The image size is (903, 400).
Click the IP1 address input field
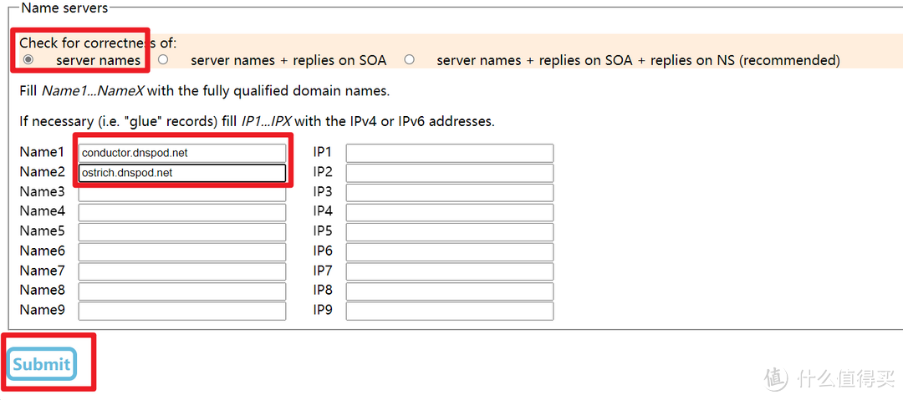[x=450, y=153]
